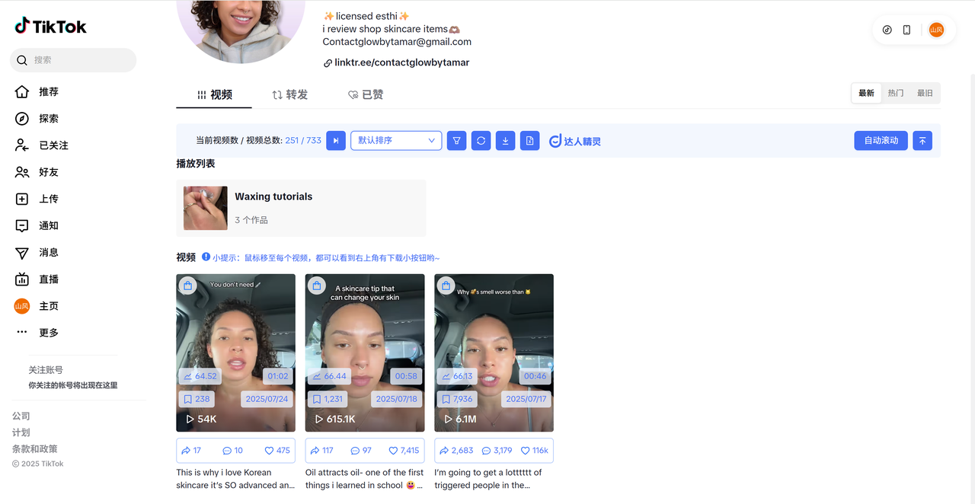Open the 山风 avatar menu at top right
This screenshot has height=504, width=975.
point(936,30)
